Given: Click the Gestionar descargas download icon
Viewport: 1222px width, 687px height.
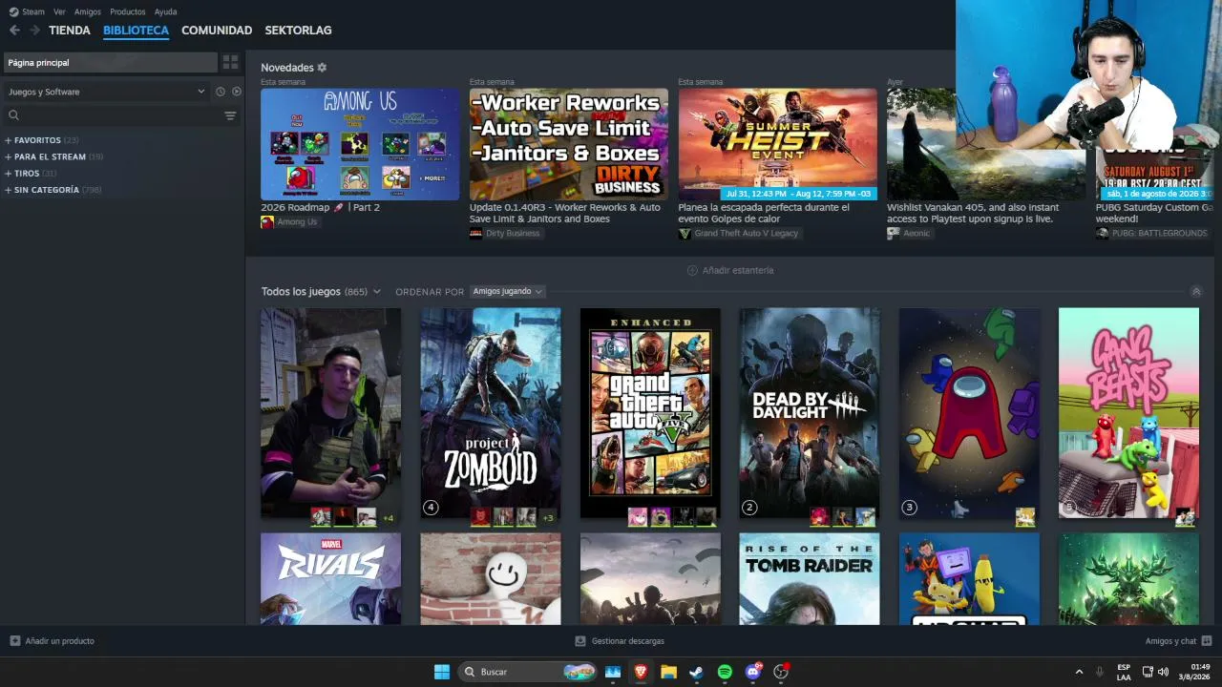Looking at the screenshot, I should [580, 641].
